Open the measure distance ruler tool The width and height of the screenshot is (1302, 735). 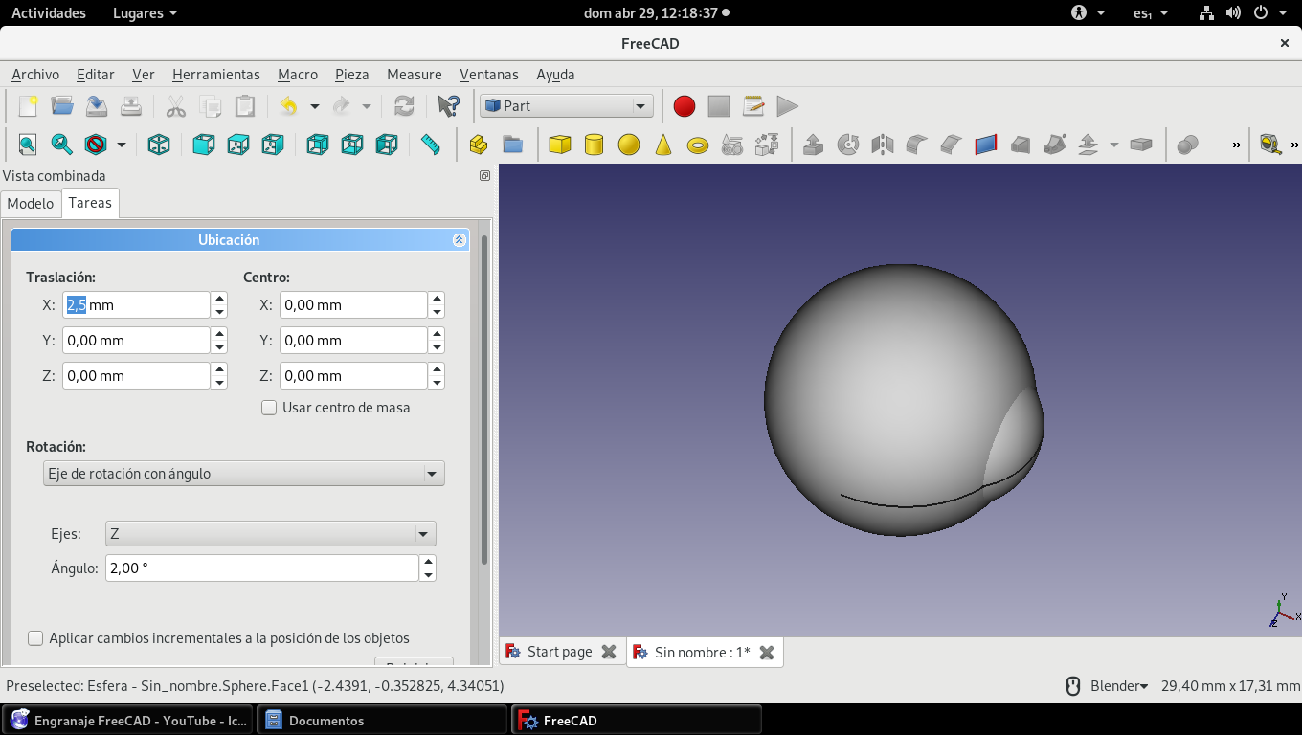pos(431,145)
